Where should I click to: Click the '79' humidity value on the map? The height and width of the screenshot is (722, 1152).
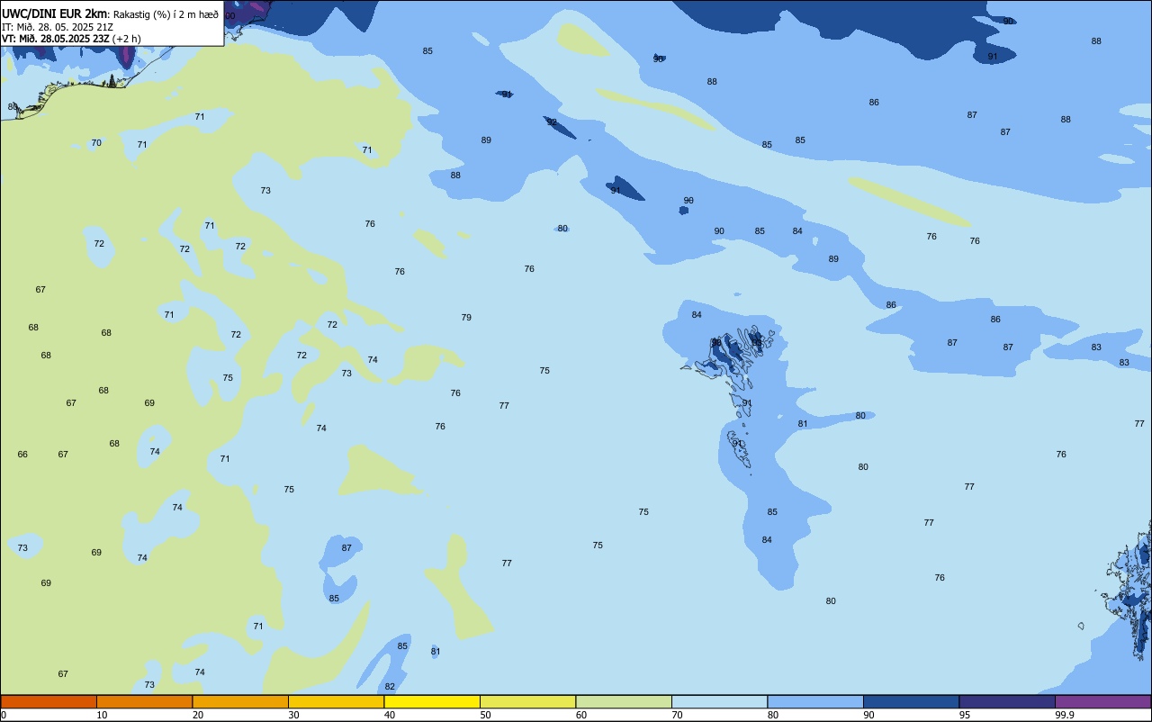pyautogui.click(x=466, y=318)
